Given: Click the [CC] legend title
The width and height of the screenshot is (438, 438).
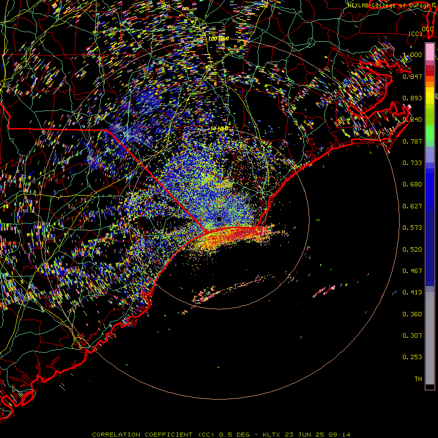Looking at the screenshot, I should [x=416, y=34].
